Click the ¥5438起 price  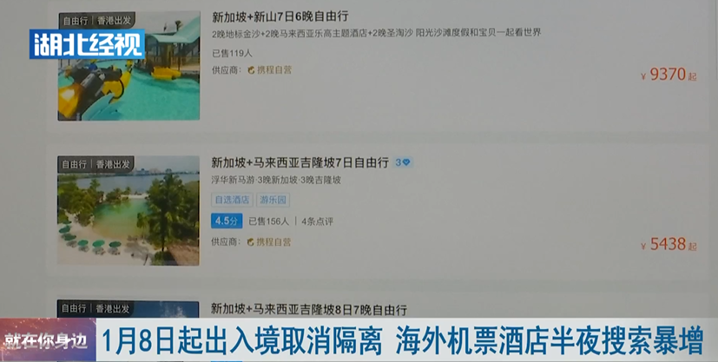669,245
